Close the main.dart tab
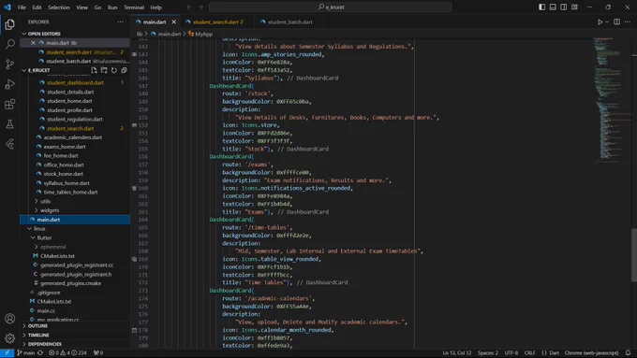The image size is (637, 358). pos(174,21)
